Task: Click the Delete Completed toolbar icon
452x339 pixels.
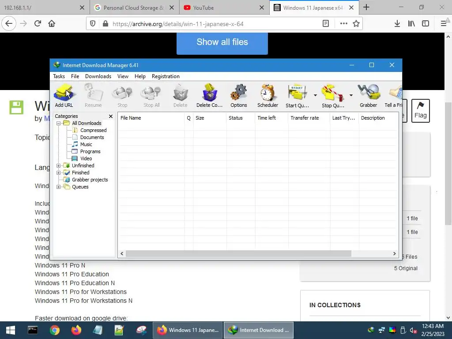Action: pos(210,96)
